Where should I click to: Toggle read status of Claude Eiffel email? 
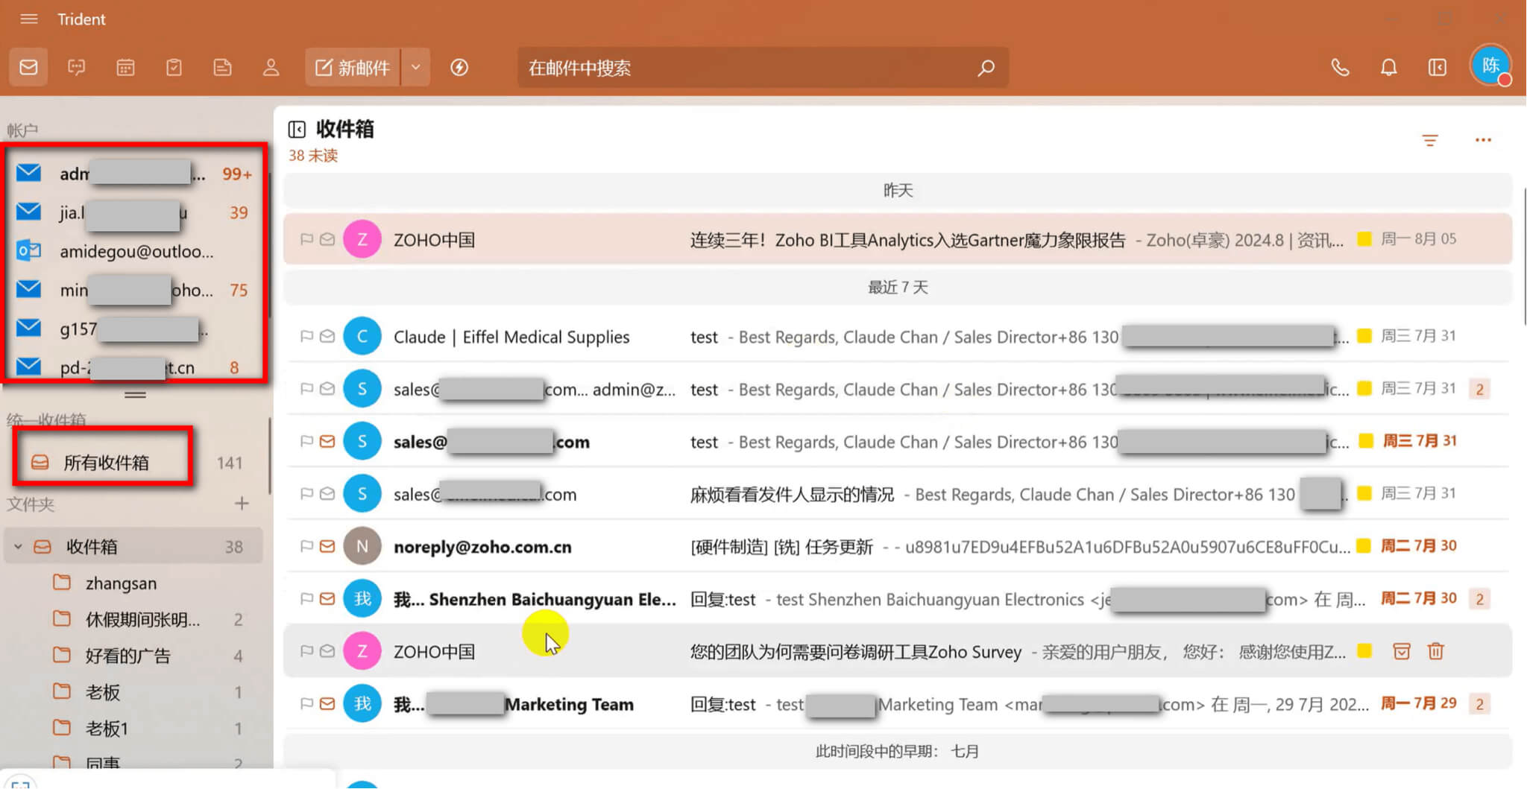327,337
